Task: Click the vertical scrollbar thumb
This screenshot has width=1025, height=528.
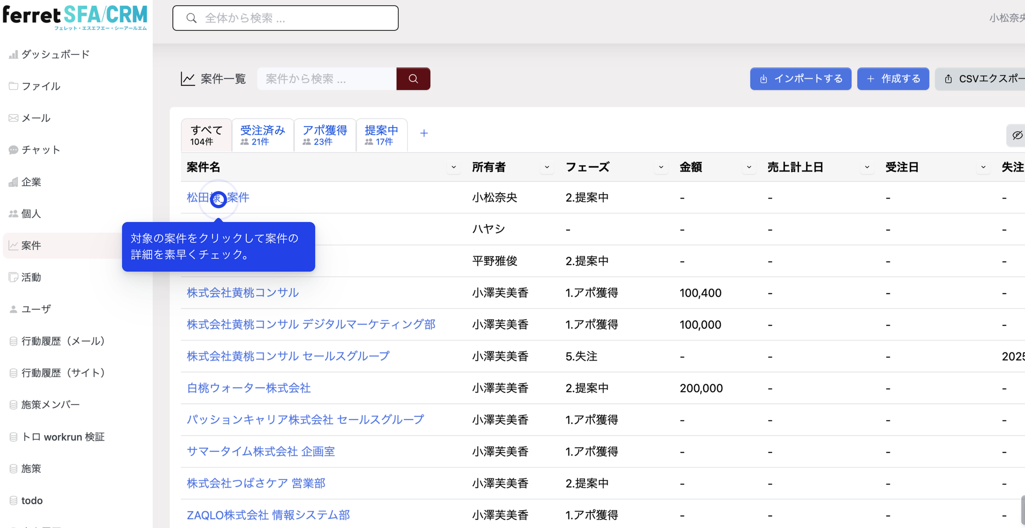Action: point(1022,511)
